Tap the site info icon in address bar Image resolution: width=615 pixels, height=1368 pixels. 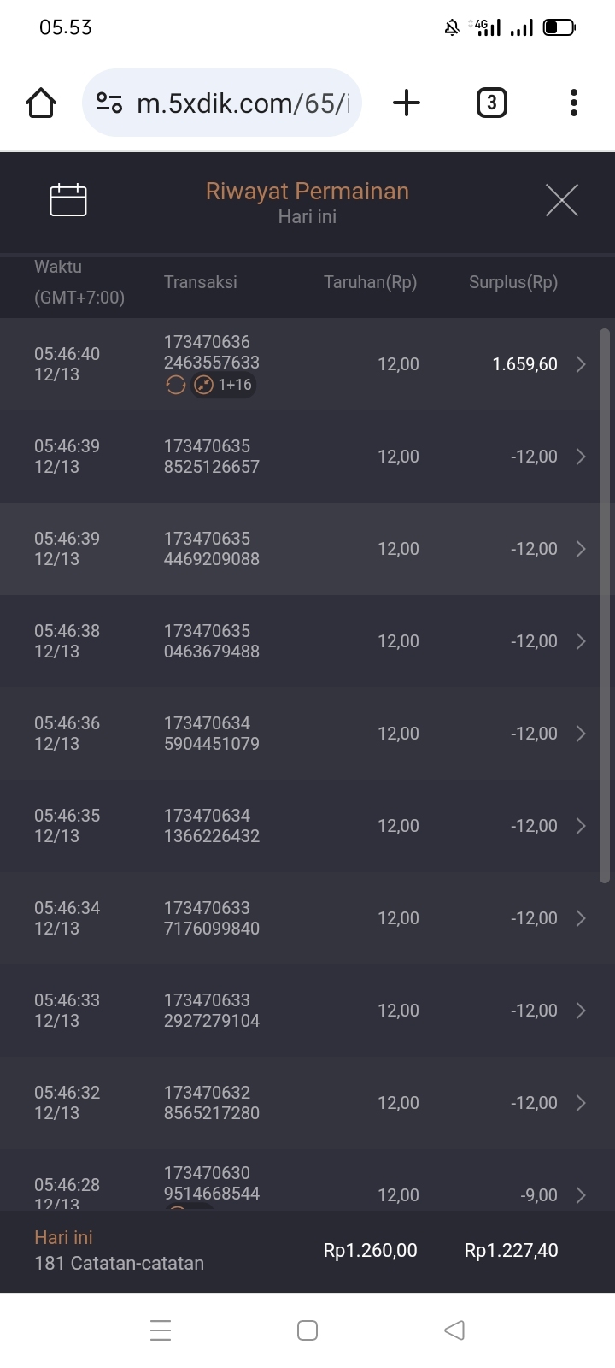(108, 103)
